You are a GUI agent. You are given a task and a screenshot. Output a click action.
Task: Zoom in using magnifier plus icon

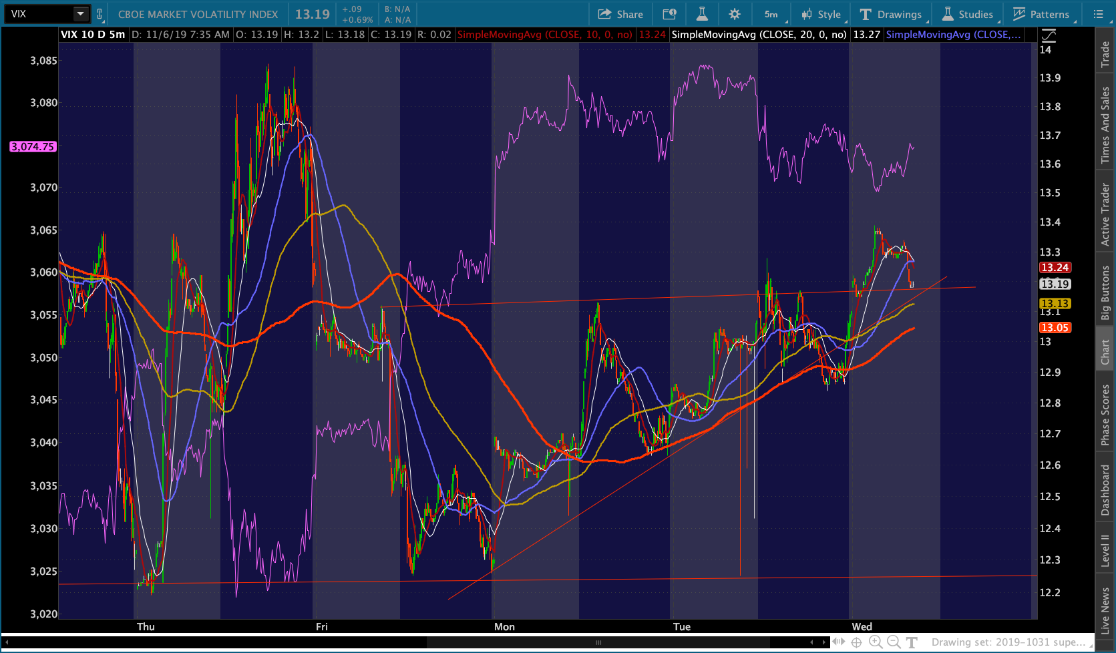click(x=876, y=642)
